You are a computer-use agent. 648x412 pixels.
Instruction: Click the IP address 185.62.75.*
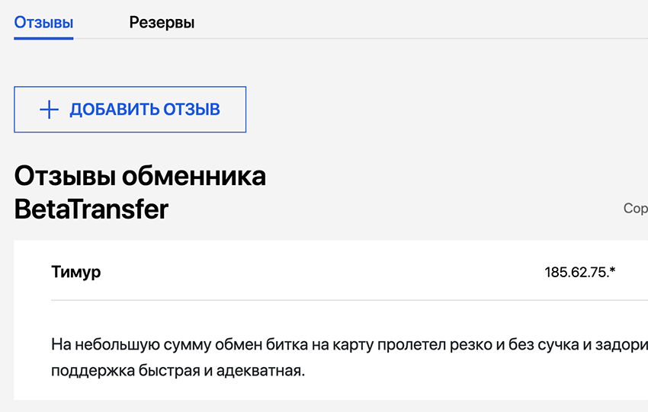579,272
